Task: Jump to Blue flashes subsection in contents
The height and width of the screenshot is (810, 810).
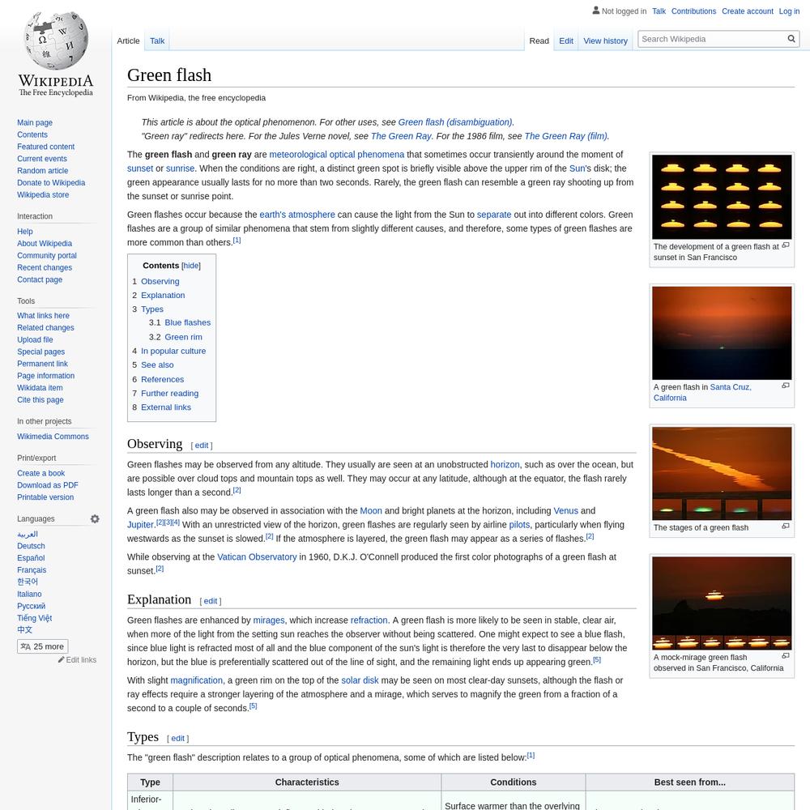Action: (188, 322)
